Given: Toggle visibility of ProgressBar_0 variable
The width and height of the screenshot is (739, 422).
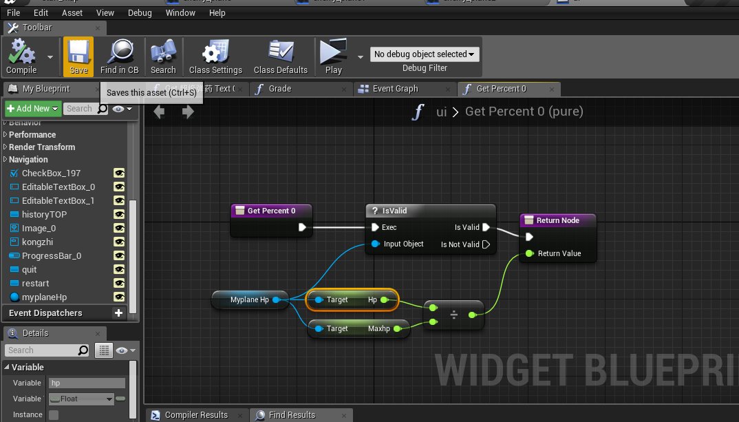Looking at the screenshot, I should (119, 255).
